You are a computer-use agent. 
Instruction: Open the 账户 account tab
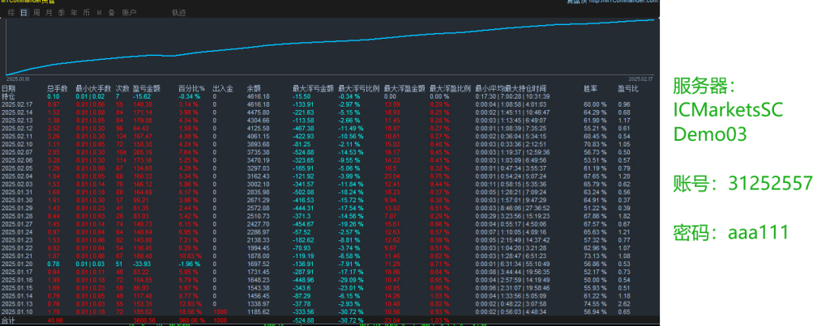point(129,13)
